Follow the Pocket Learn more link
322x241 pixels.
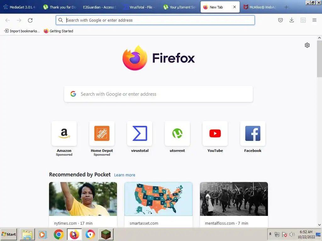[125, 175]
